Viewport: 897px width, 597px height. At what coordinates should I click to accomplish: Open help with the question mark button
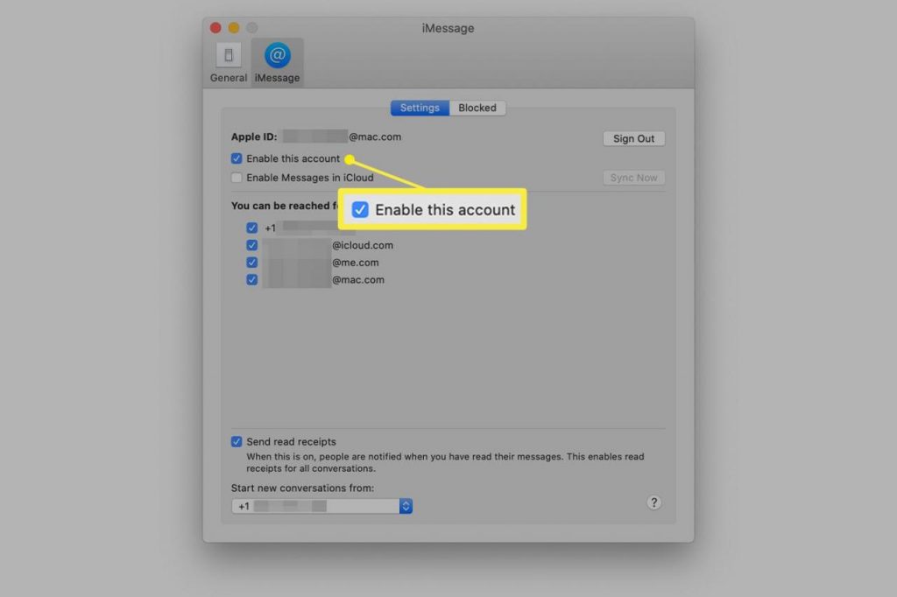653,502
